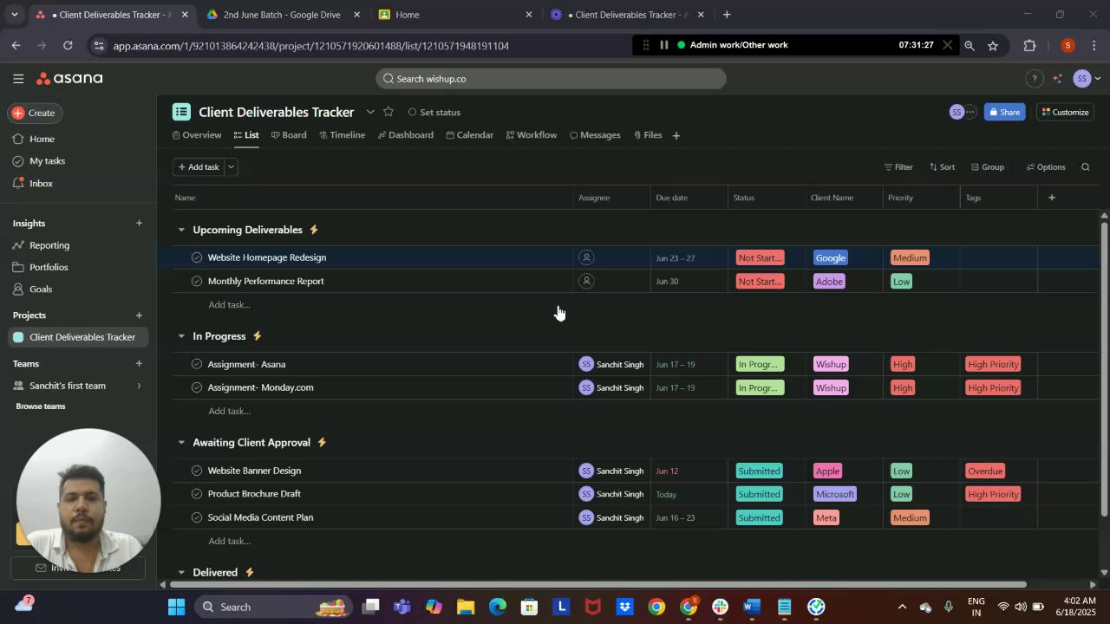Screen dimensions: 1110x624
Task: Switch to the Board view tab
Action: [x=289, y=135]
